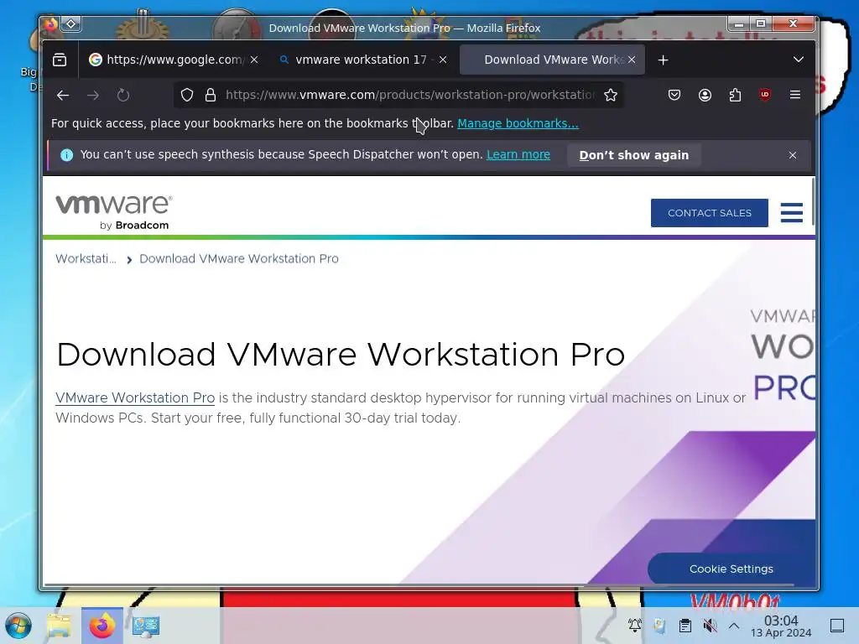Open notifications bell tray icon
Viewport: 859px width, 644px height.
[x=635, y=626]
